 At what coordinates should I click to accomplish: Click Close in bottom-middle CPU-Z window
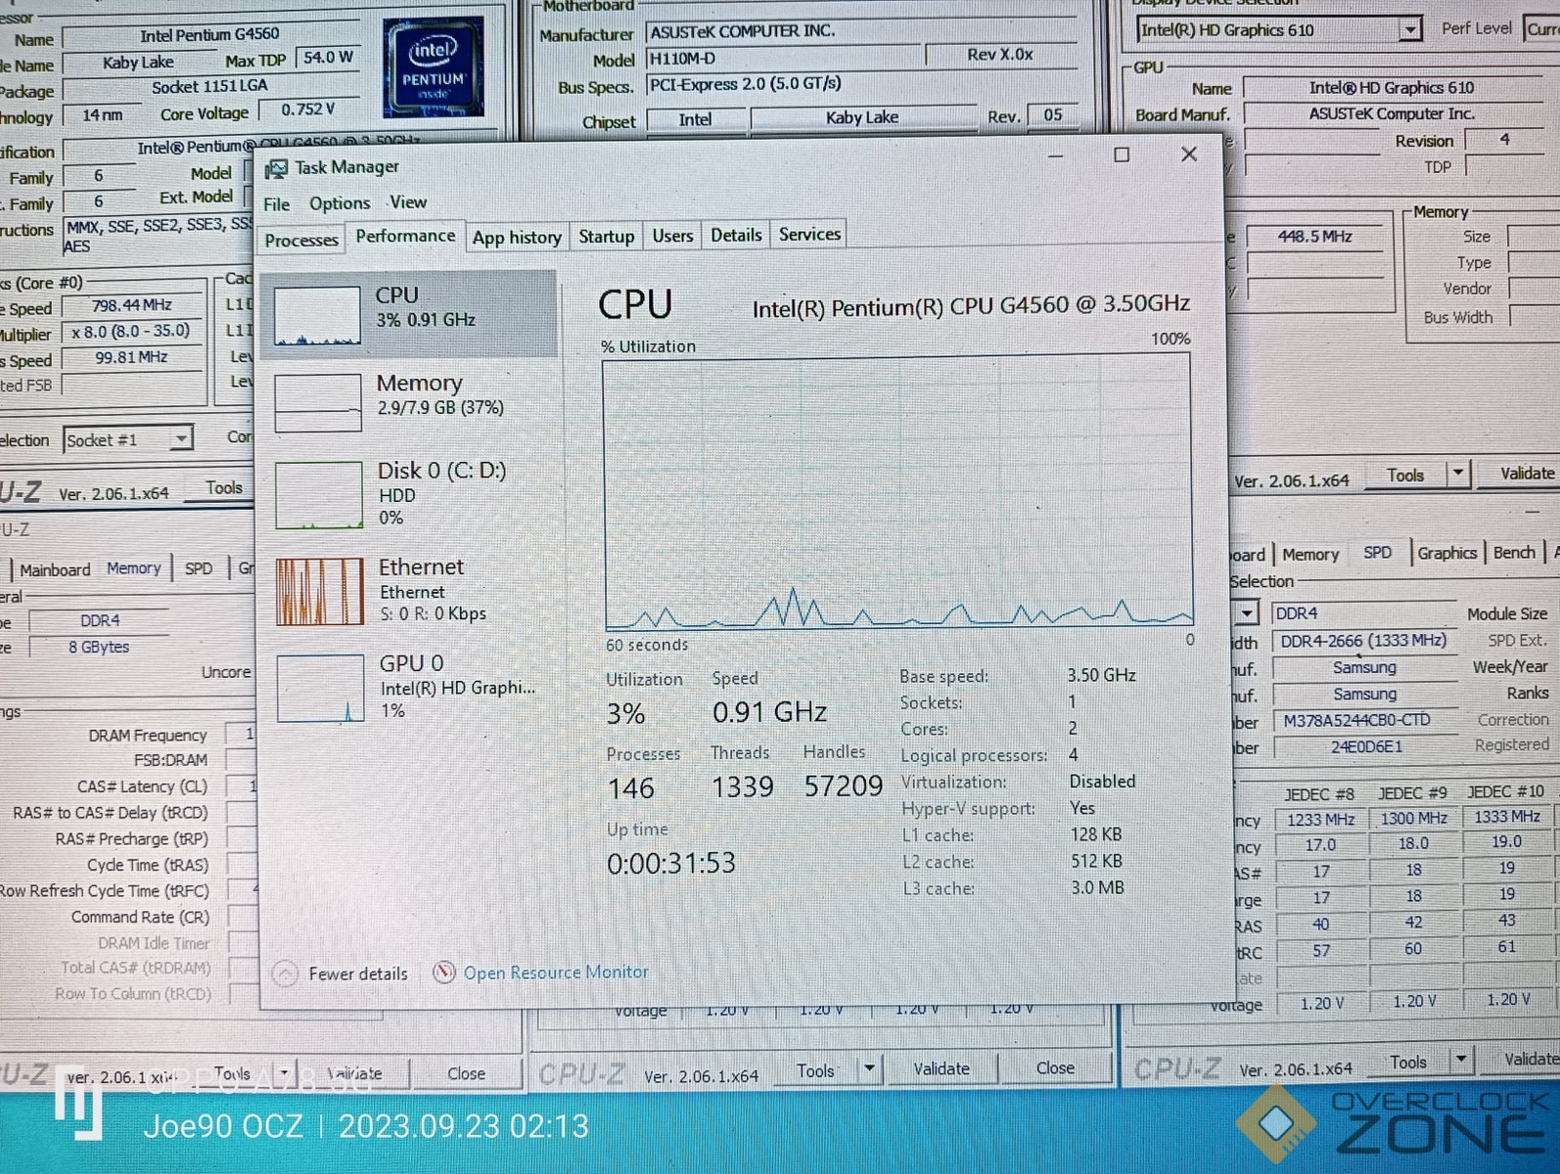click(1055, 1067)
